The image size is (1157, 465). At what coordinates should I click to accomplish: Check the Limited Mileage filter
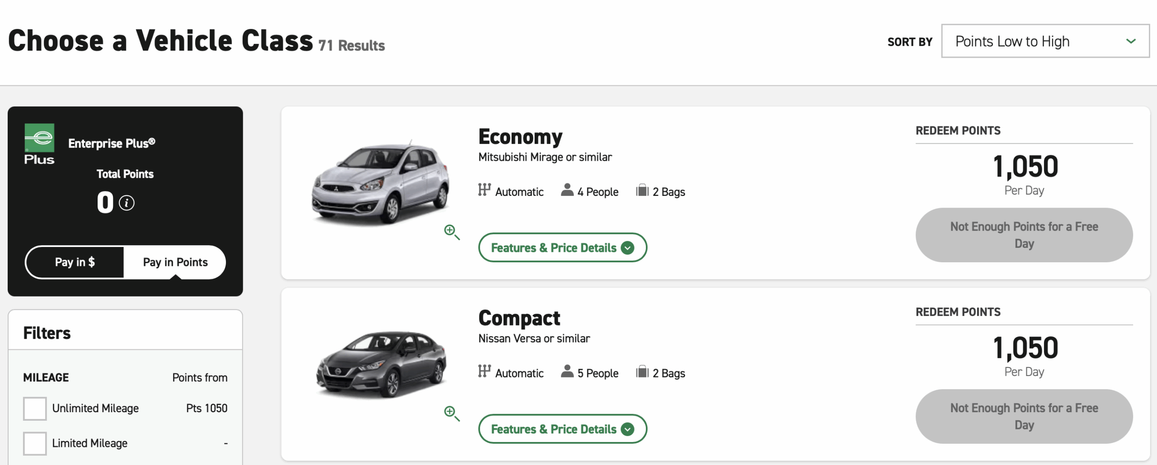coord(35,443)
